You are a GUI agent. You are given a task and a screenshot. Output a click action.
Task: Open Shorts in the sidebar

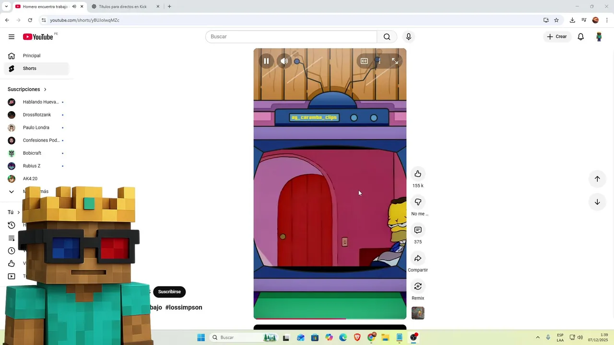(36, 69)
